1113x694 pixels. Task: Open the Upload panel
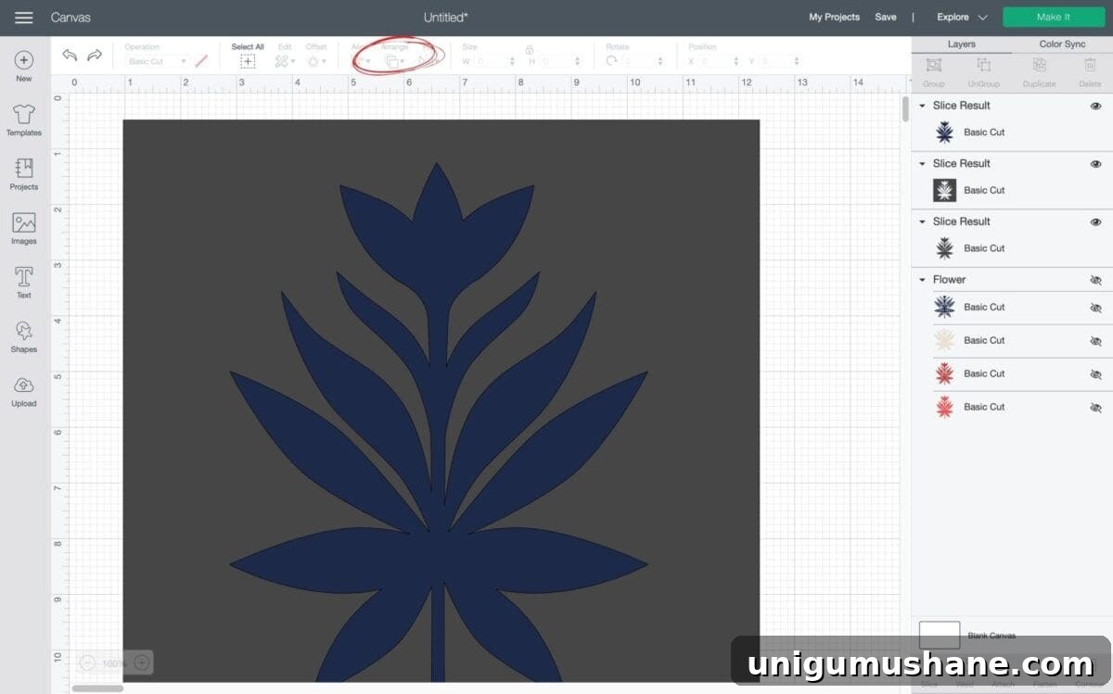click(24, 391)
